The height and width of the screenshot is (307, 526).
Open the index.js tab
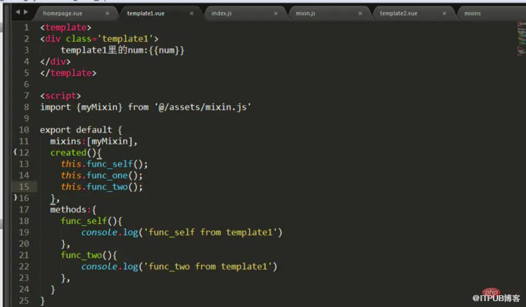222,14
